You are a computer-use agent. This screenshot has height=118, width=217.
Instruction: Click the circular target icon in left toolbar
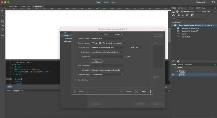point(3,29)
